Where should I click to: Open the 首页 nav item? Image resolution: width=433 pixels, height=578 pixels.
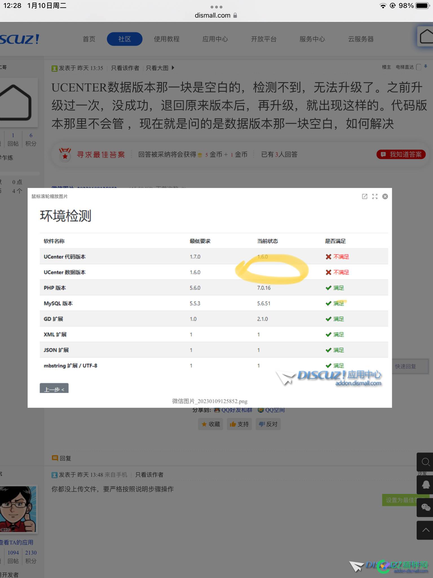(89, 39)
